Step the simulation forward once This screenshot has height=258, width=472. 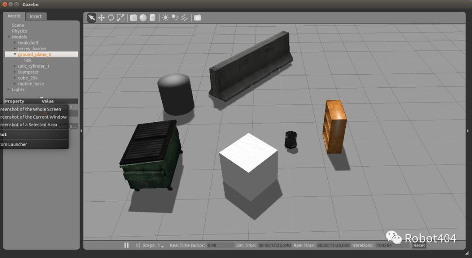[x=138, y=245]
